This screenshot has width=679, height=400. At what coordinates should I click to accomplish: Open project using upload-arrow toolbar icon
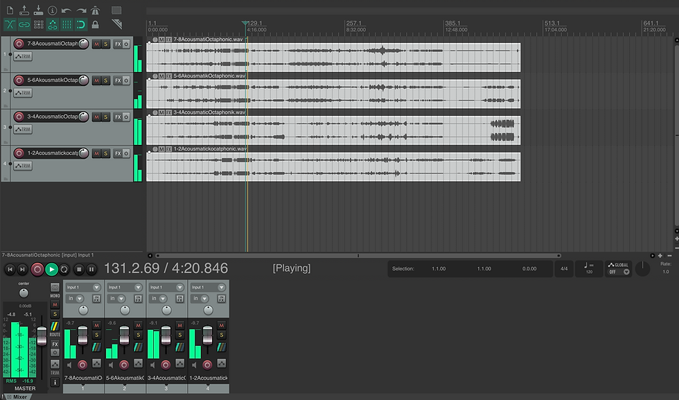coord(24,10)
